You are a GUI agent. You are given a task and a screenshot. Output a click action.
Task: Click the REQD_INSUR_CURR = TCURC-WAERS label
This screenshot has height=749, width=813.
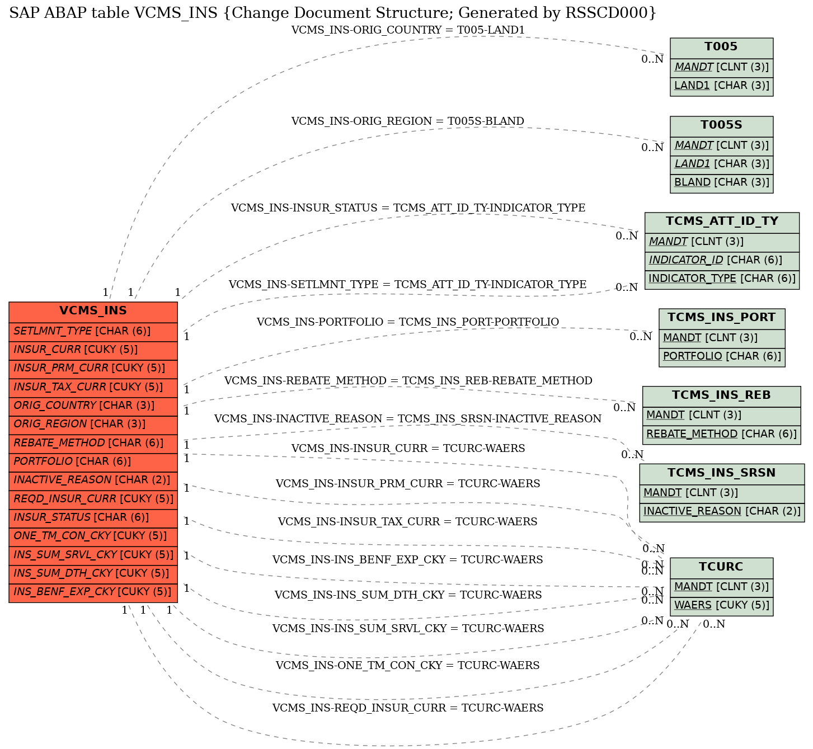pos(408,708)
